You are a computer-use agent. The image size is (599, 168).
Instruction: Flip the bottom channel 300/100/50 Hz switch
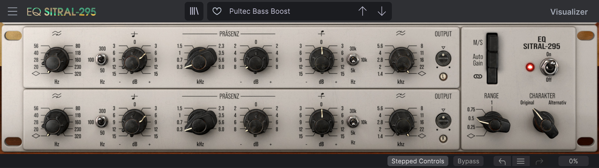[x=101, y=122]
